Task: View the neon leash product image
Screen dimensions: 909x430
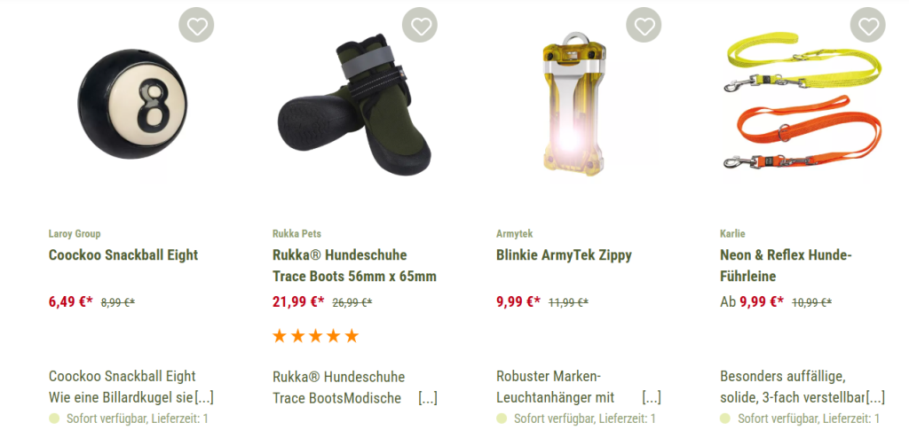Action: [802, 101]
